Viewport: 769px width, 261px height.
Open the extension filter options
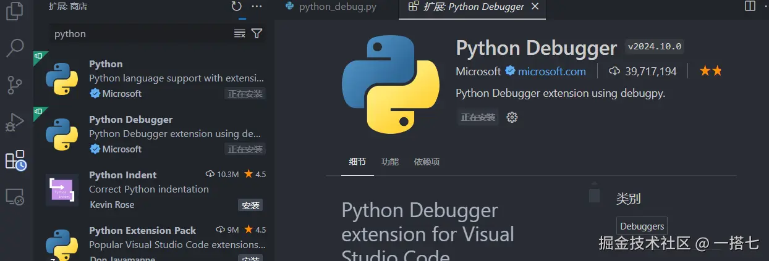[257, 33]
